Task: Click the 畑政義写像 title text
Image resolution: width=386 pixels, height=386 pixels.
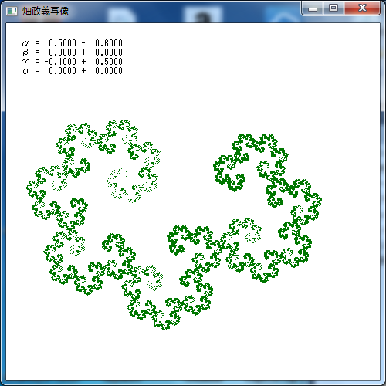Action: pyautogui.click(x=46, y=11)
